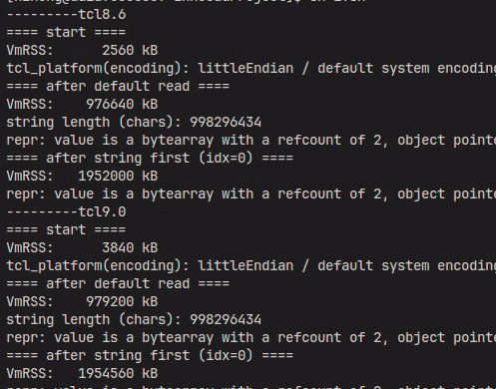The width and height of the screenshot is (496, 389).
Task: Select the VmRSS 979200 kB line
Action: 82,302
